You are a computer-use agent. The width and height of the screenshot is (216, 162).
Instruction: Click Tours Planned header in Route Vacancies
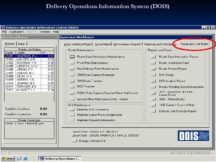click(x=26, y=123)
